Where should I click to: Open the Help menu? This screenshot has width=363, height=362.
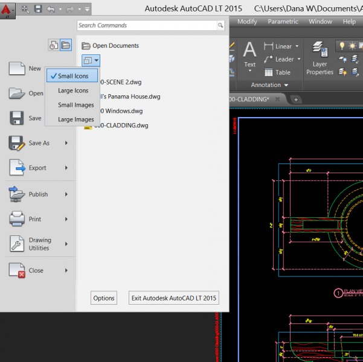pyautogui.click(x=349, y=22)
